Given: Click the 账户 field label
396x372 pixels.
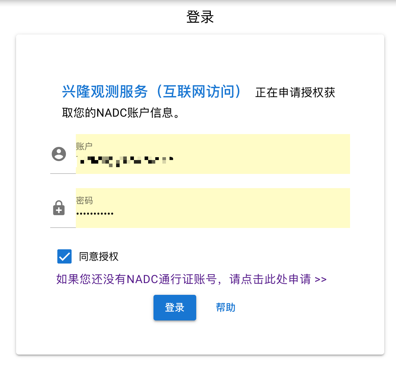Looking at the screenshot, I should tap(84, 146).
